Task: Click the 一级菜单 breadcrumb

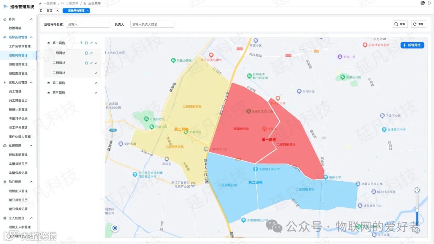Action: [x=49, y=3]
